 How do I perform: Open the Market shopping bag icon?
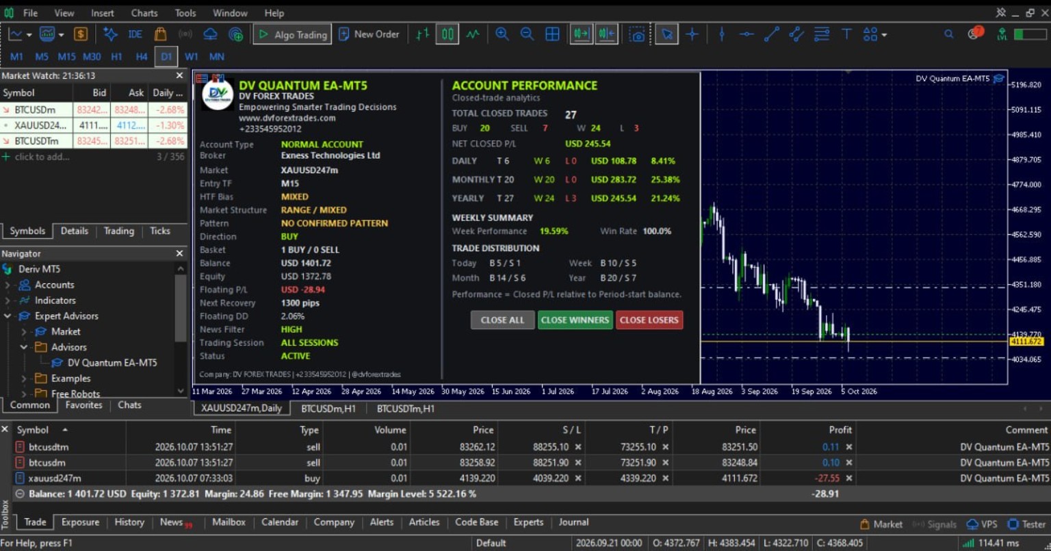[160, 34]
